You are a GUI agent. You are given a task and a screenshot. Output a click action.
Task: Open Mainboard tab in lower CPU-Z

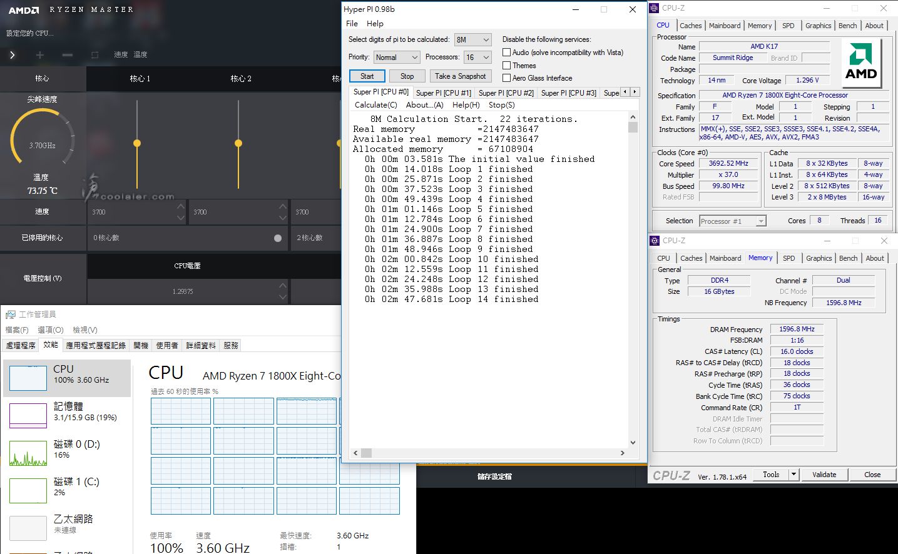pos(725,258)
